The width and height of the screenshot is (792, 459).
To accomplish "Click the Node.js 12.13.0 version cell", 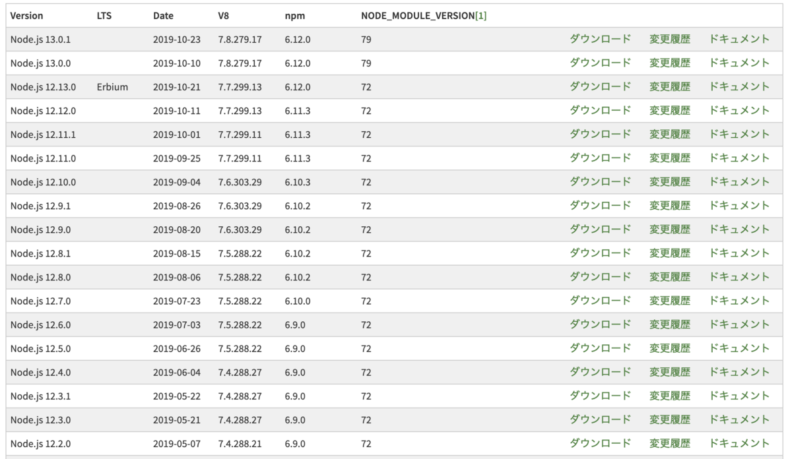I will (43, 87).
